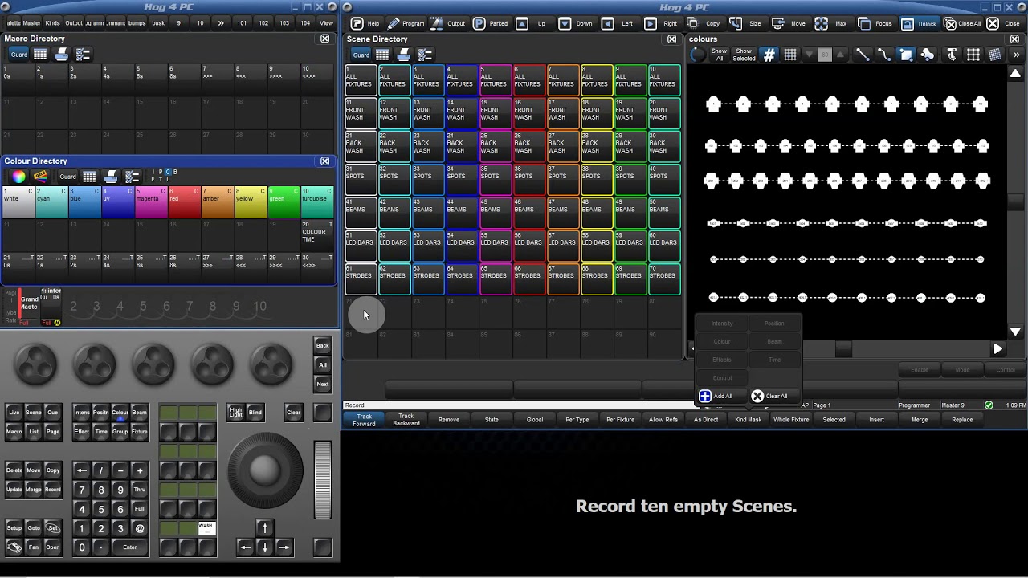The width and height of the screenshot is (1028, 578).
Task: Toggle the High Light key
Action: [235, 413]
